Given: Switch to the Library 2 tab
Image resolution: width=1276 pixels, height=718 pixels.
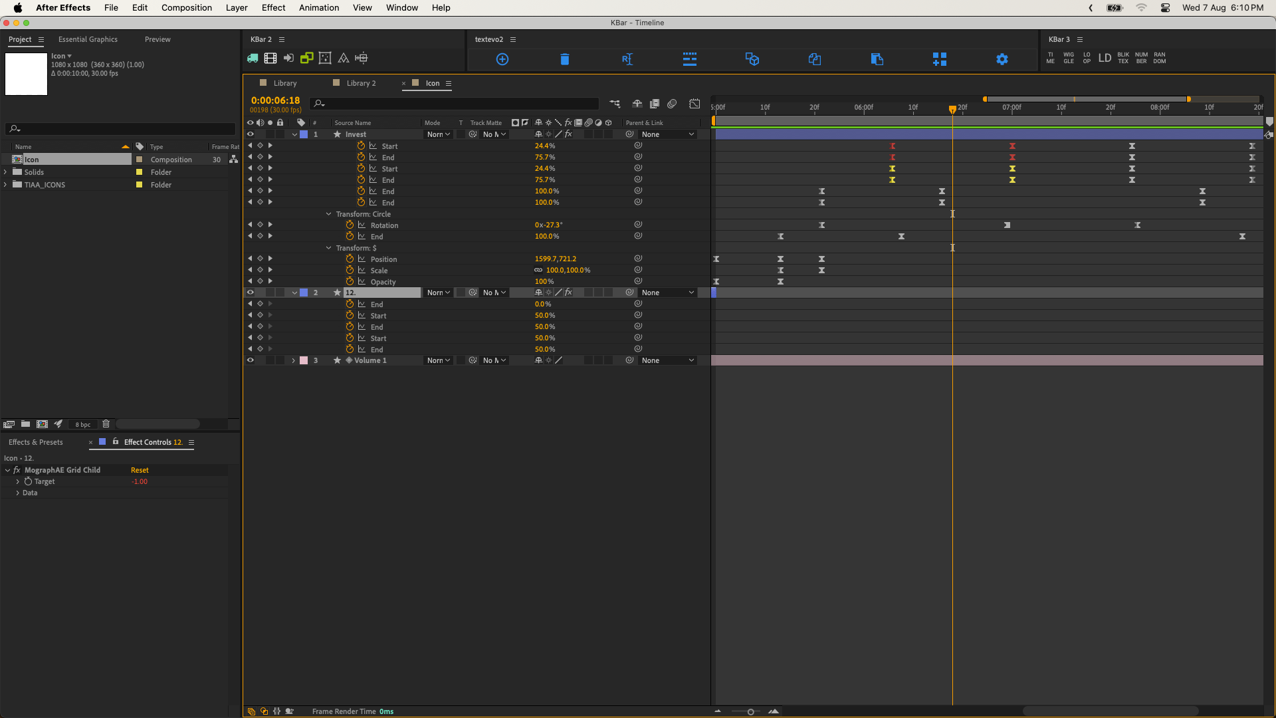Looking at the screenshot, I should point(361,83).
